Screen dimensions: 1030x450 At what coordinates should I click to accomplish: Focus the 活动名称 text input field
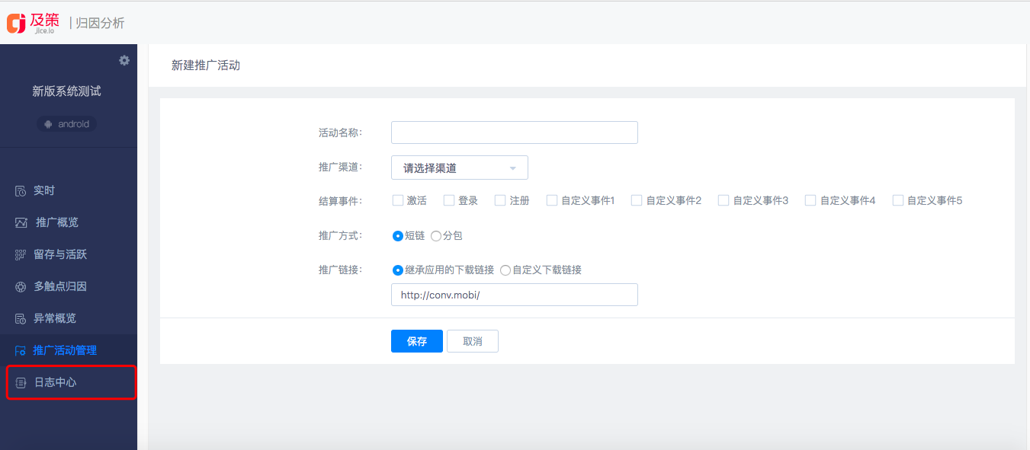pos(514,132)
